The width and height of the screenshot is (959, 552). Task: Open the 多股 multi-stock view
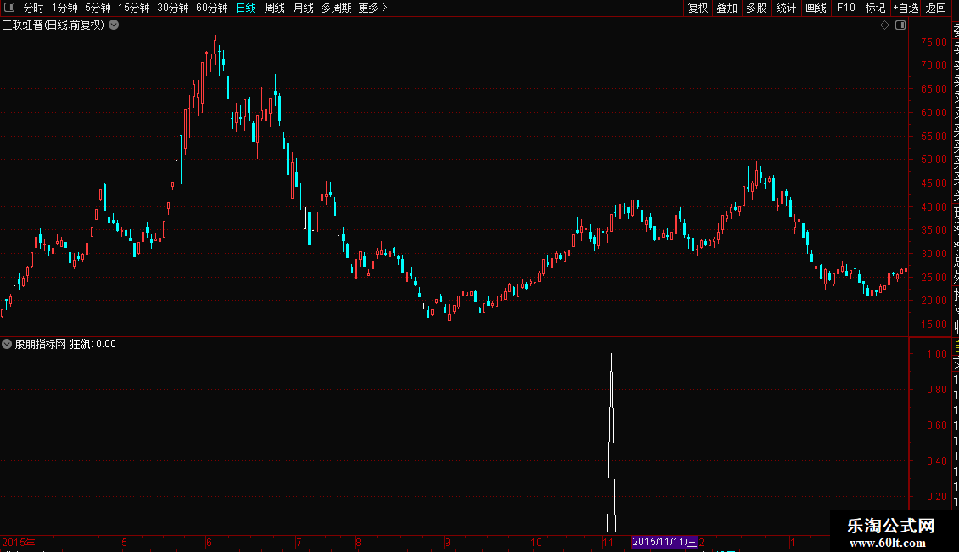[756, 8]
